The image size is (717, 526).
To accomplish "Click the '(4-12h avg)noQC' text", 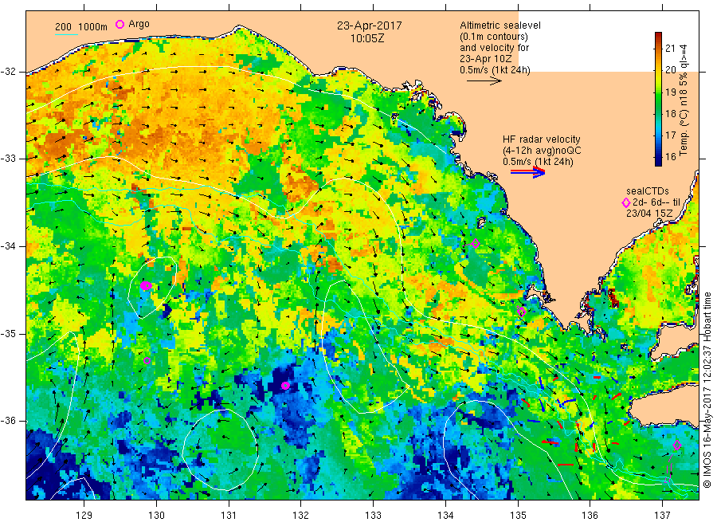I will pos(542,151).
